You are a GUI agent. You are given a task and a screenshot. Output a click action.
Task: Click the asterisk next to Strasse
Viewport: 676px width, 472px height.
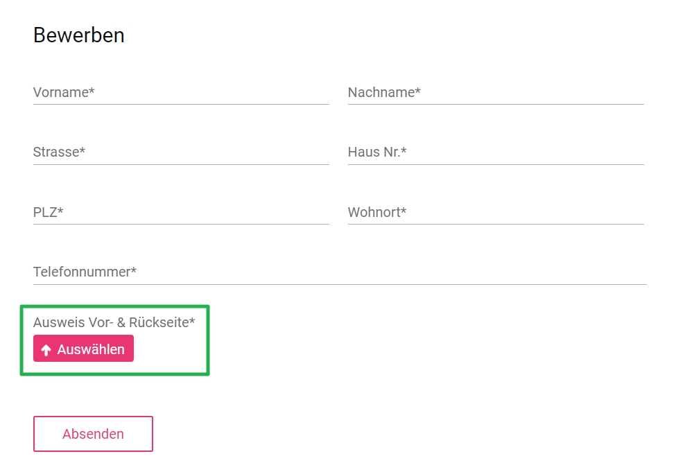click(x=83, y=150)
